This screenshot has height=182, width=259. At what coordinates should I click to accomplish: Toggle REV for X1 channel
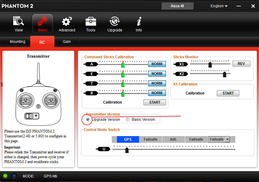pyautogui.click(x=241, y=63)
